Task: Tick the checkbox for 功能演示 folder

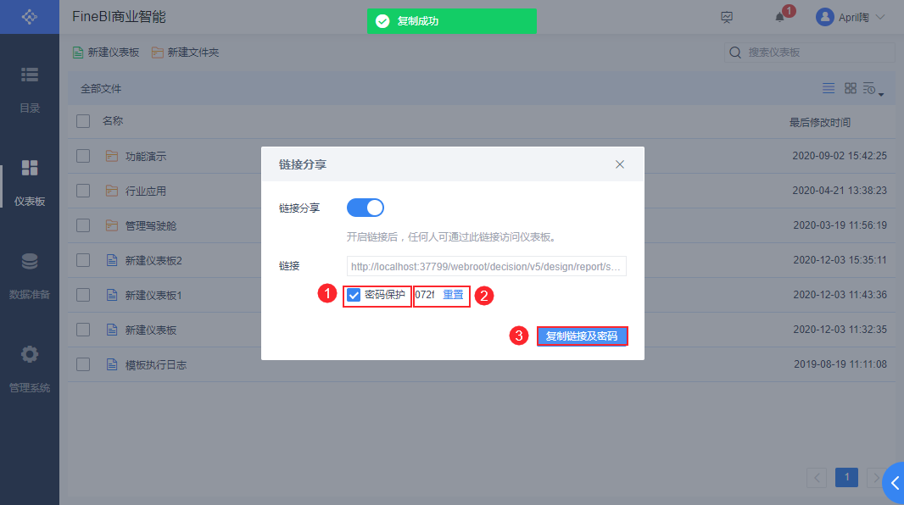Action: [83, 156]
